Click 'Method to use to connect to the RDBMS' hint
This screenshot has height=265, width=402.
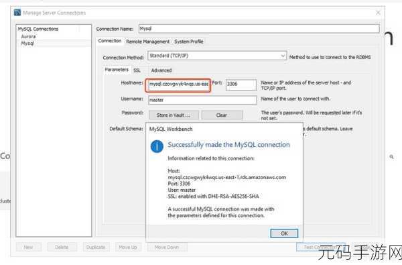tap(330, 57)
